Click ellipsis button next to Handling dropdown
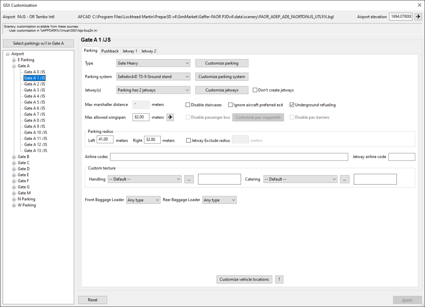425x307 pixels. [189, 179]
